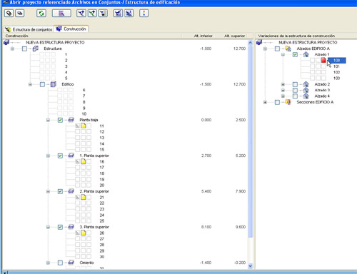Click the yellow file icon of drawing 26
357x274 pixels.
coord(84,233)
